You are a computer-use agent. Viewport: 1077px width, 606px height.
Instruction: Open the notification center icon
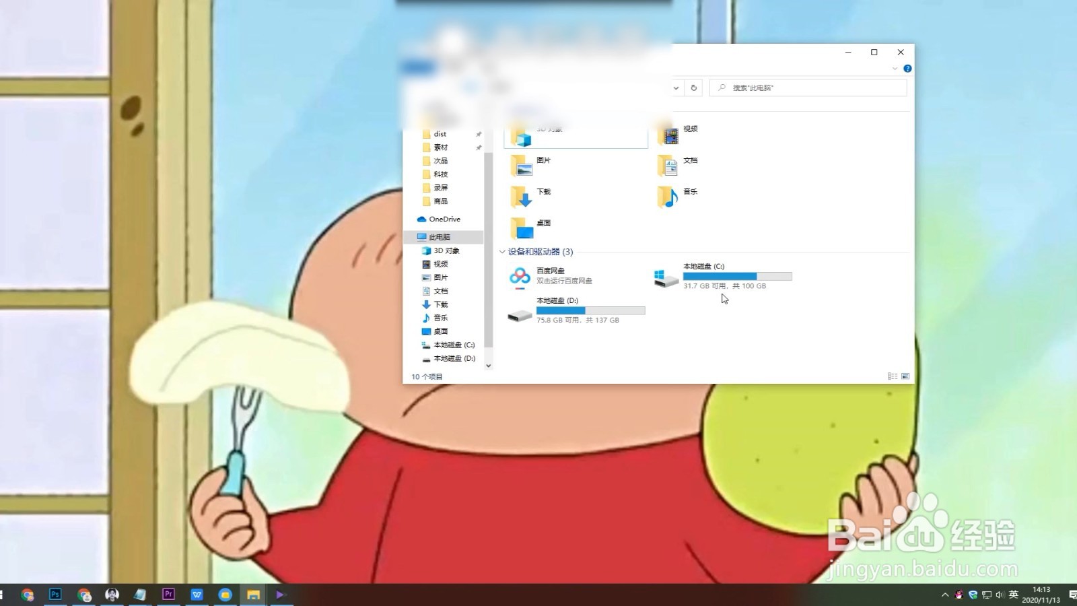[1072, 595]
